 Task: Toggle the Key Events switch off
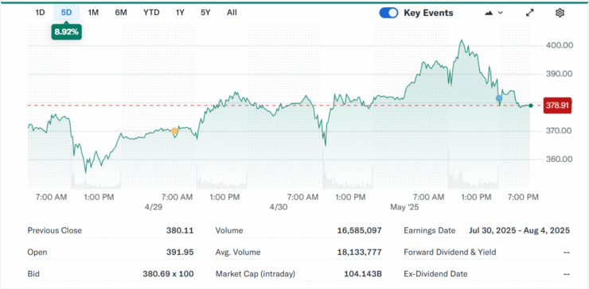tap(388, 13)
